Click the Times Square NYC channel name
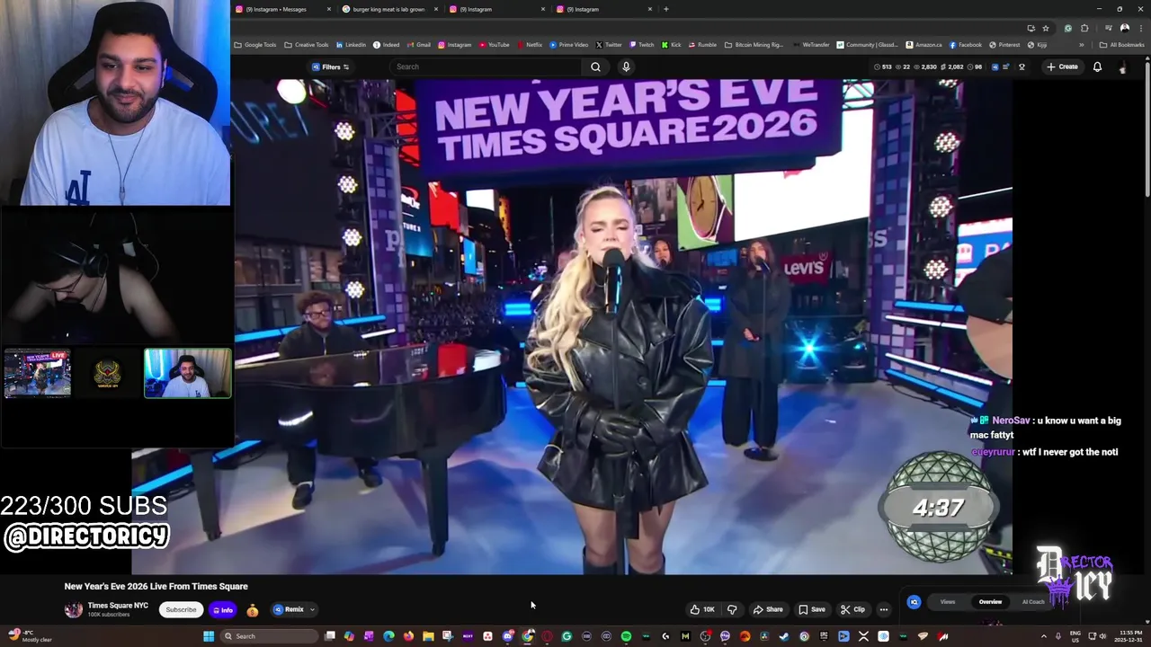This screenshot has height=647, width=1151. (x=118, y=606)
